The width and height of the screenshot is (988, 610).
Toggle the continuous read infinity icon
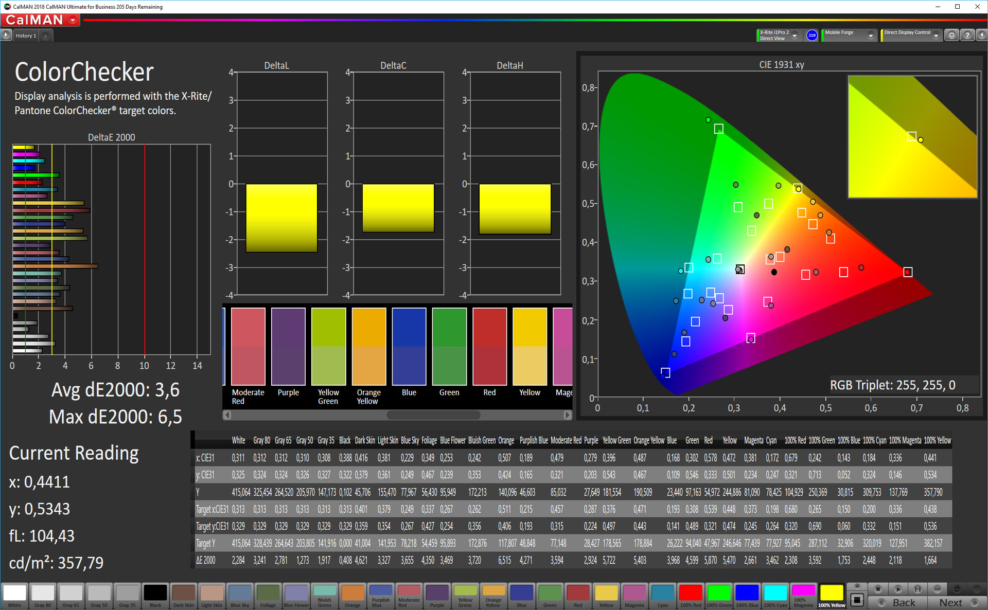click(x=937, y=589)
